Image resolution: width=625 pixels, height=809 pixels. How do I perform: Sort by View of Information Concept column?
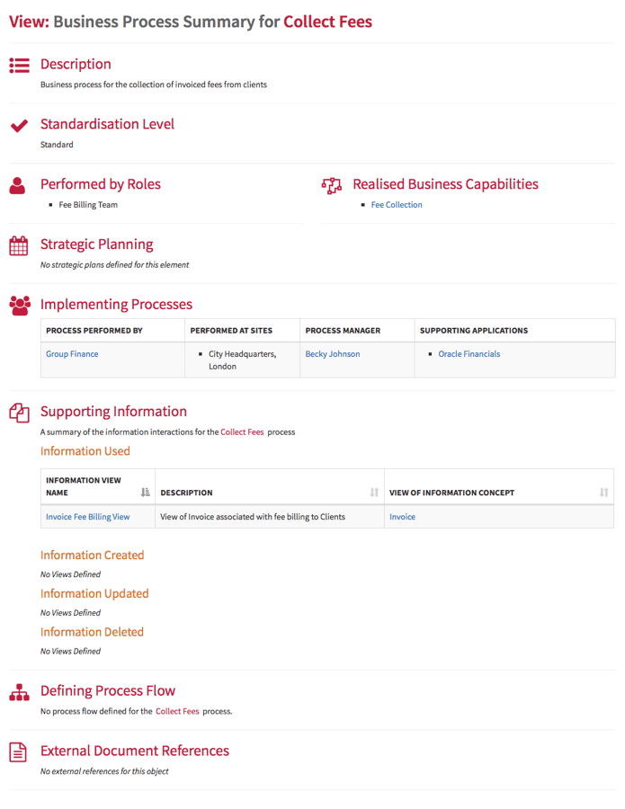pyautogui.click(x=603, y=493)
